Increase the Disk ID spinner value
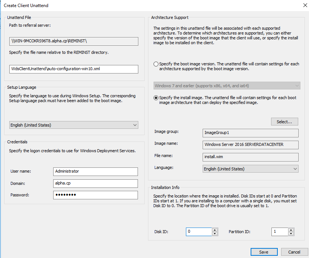This screenshot has height=258, width=309. click(215, 230)
